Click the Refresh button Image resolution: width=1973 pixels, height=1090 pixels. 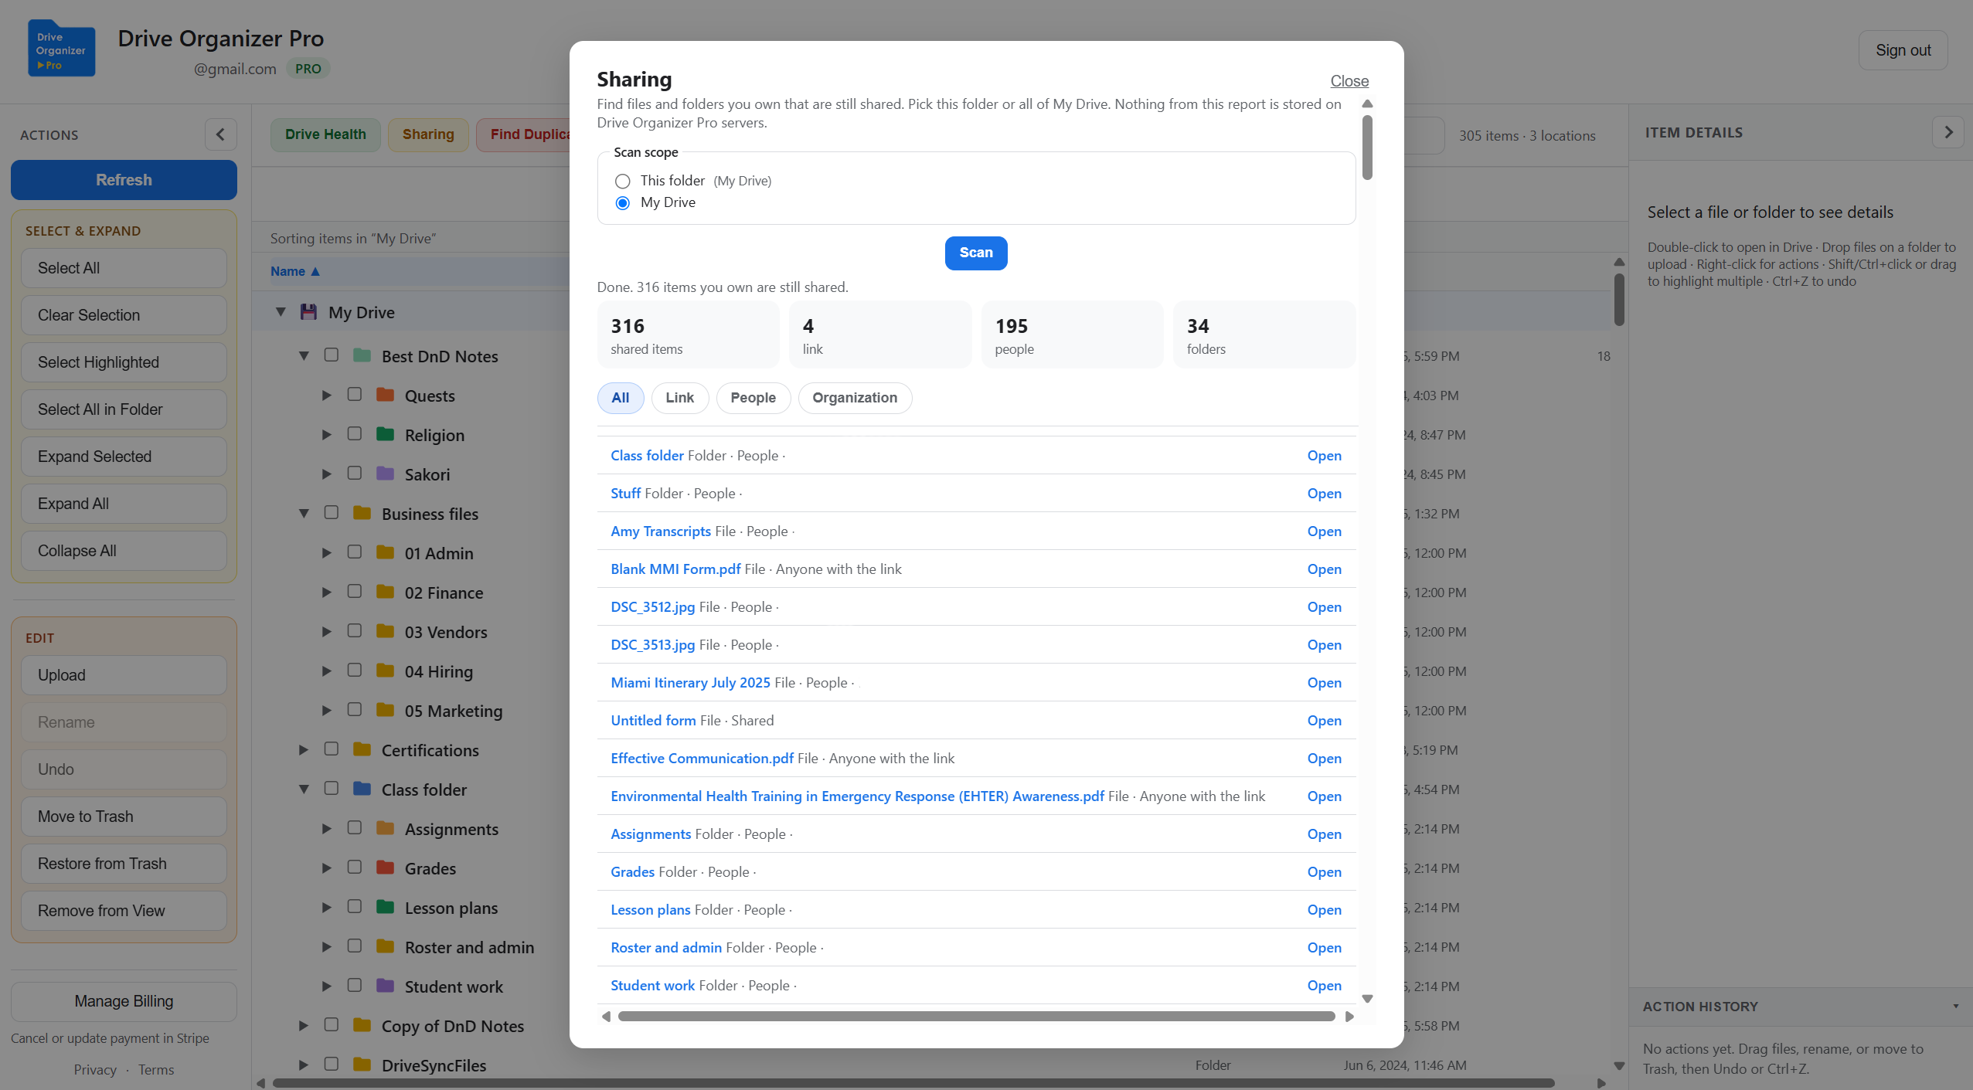tap(124, 180)
